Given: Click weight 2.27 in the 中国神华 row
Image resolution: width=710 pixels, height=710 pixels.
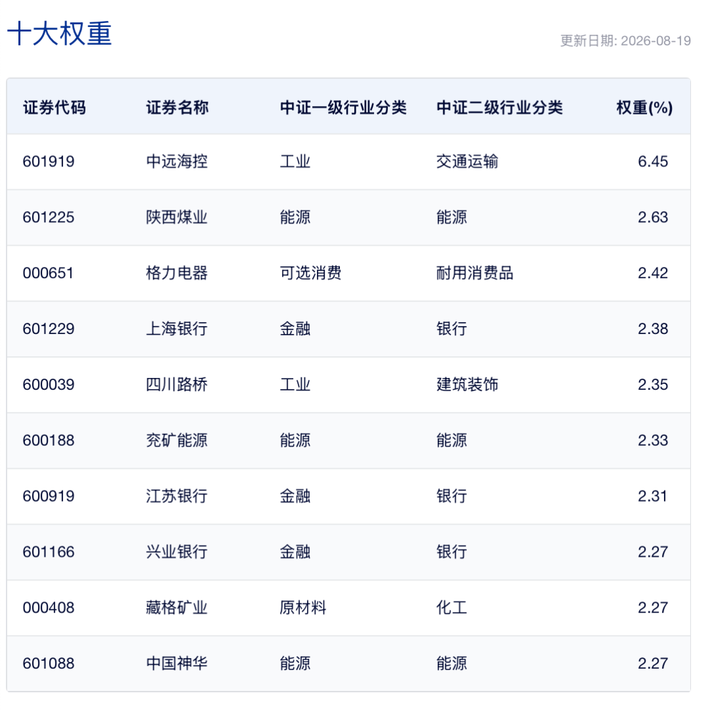Looking at the screenshot, I should click(x=653, y=664).
